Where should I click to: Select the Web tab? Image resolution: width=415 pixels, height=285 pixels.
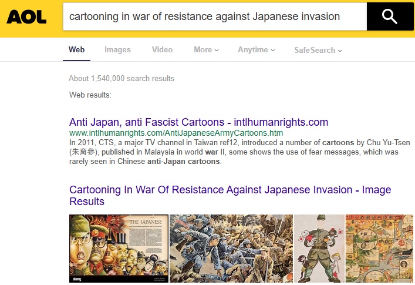coord(76,50)
